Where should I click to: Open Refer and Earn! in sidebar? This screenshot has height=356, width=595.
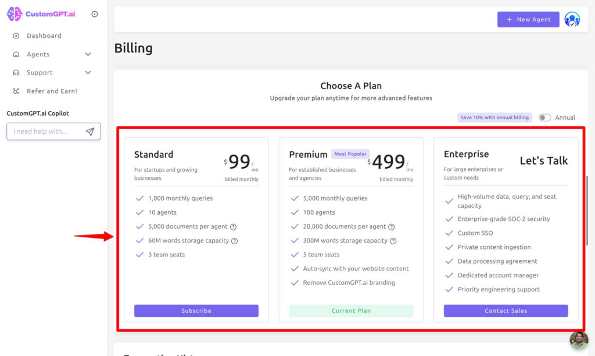pyautogui.click(x=52, y=91)
